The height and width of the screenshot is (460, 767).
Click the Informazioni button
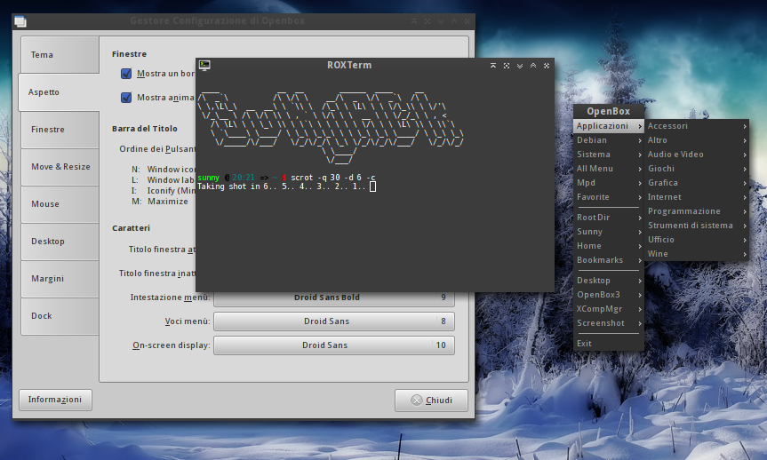pos(55,400)
